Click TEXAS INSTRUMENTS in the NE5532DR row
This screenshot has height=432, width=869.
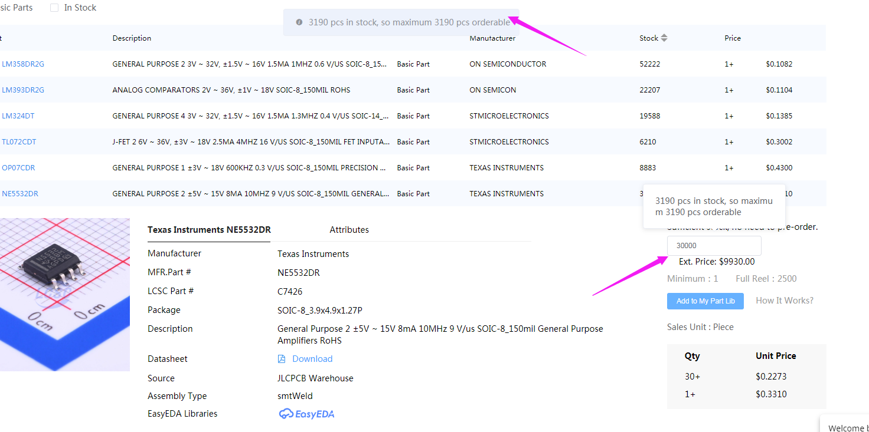pyautogui.click(x=507, y=194)
